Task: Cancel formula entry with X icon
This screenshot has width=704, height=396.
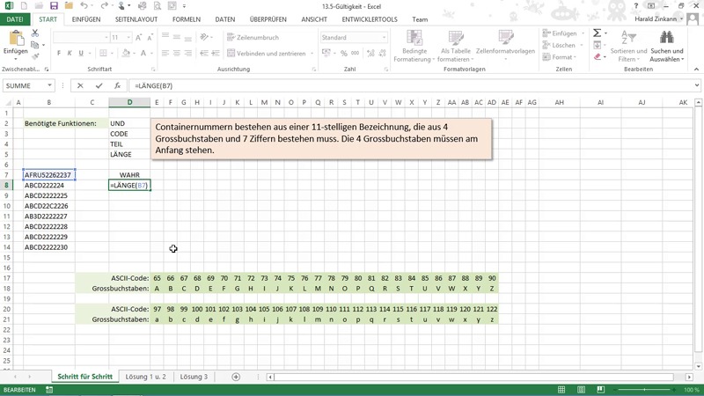Action: click(80, 85)
